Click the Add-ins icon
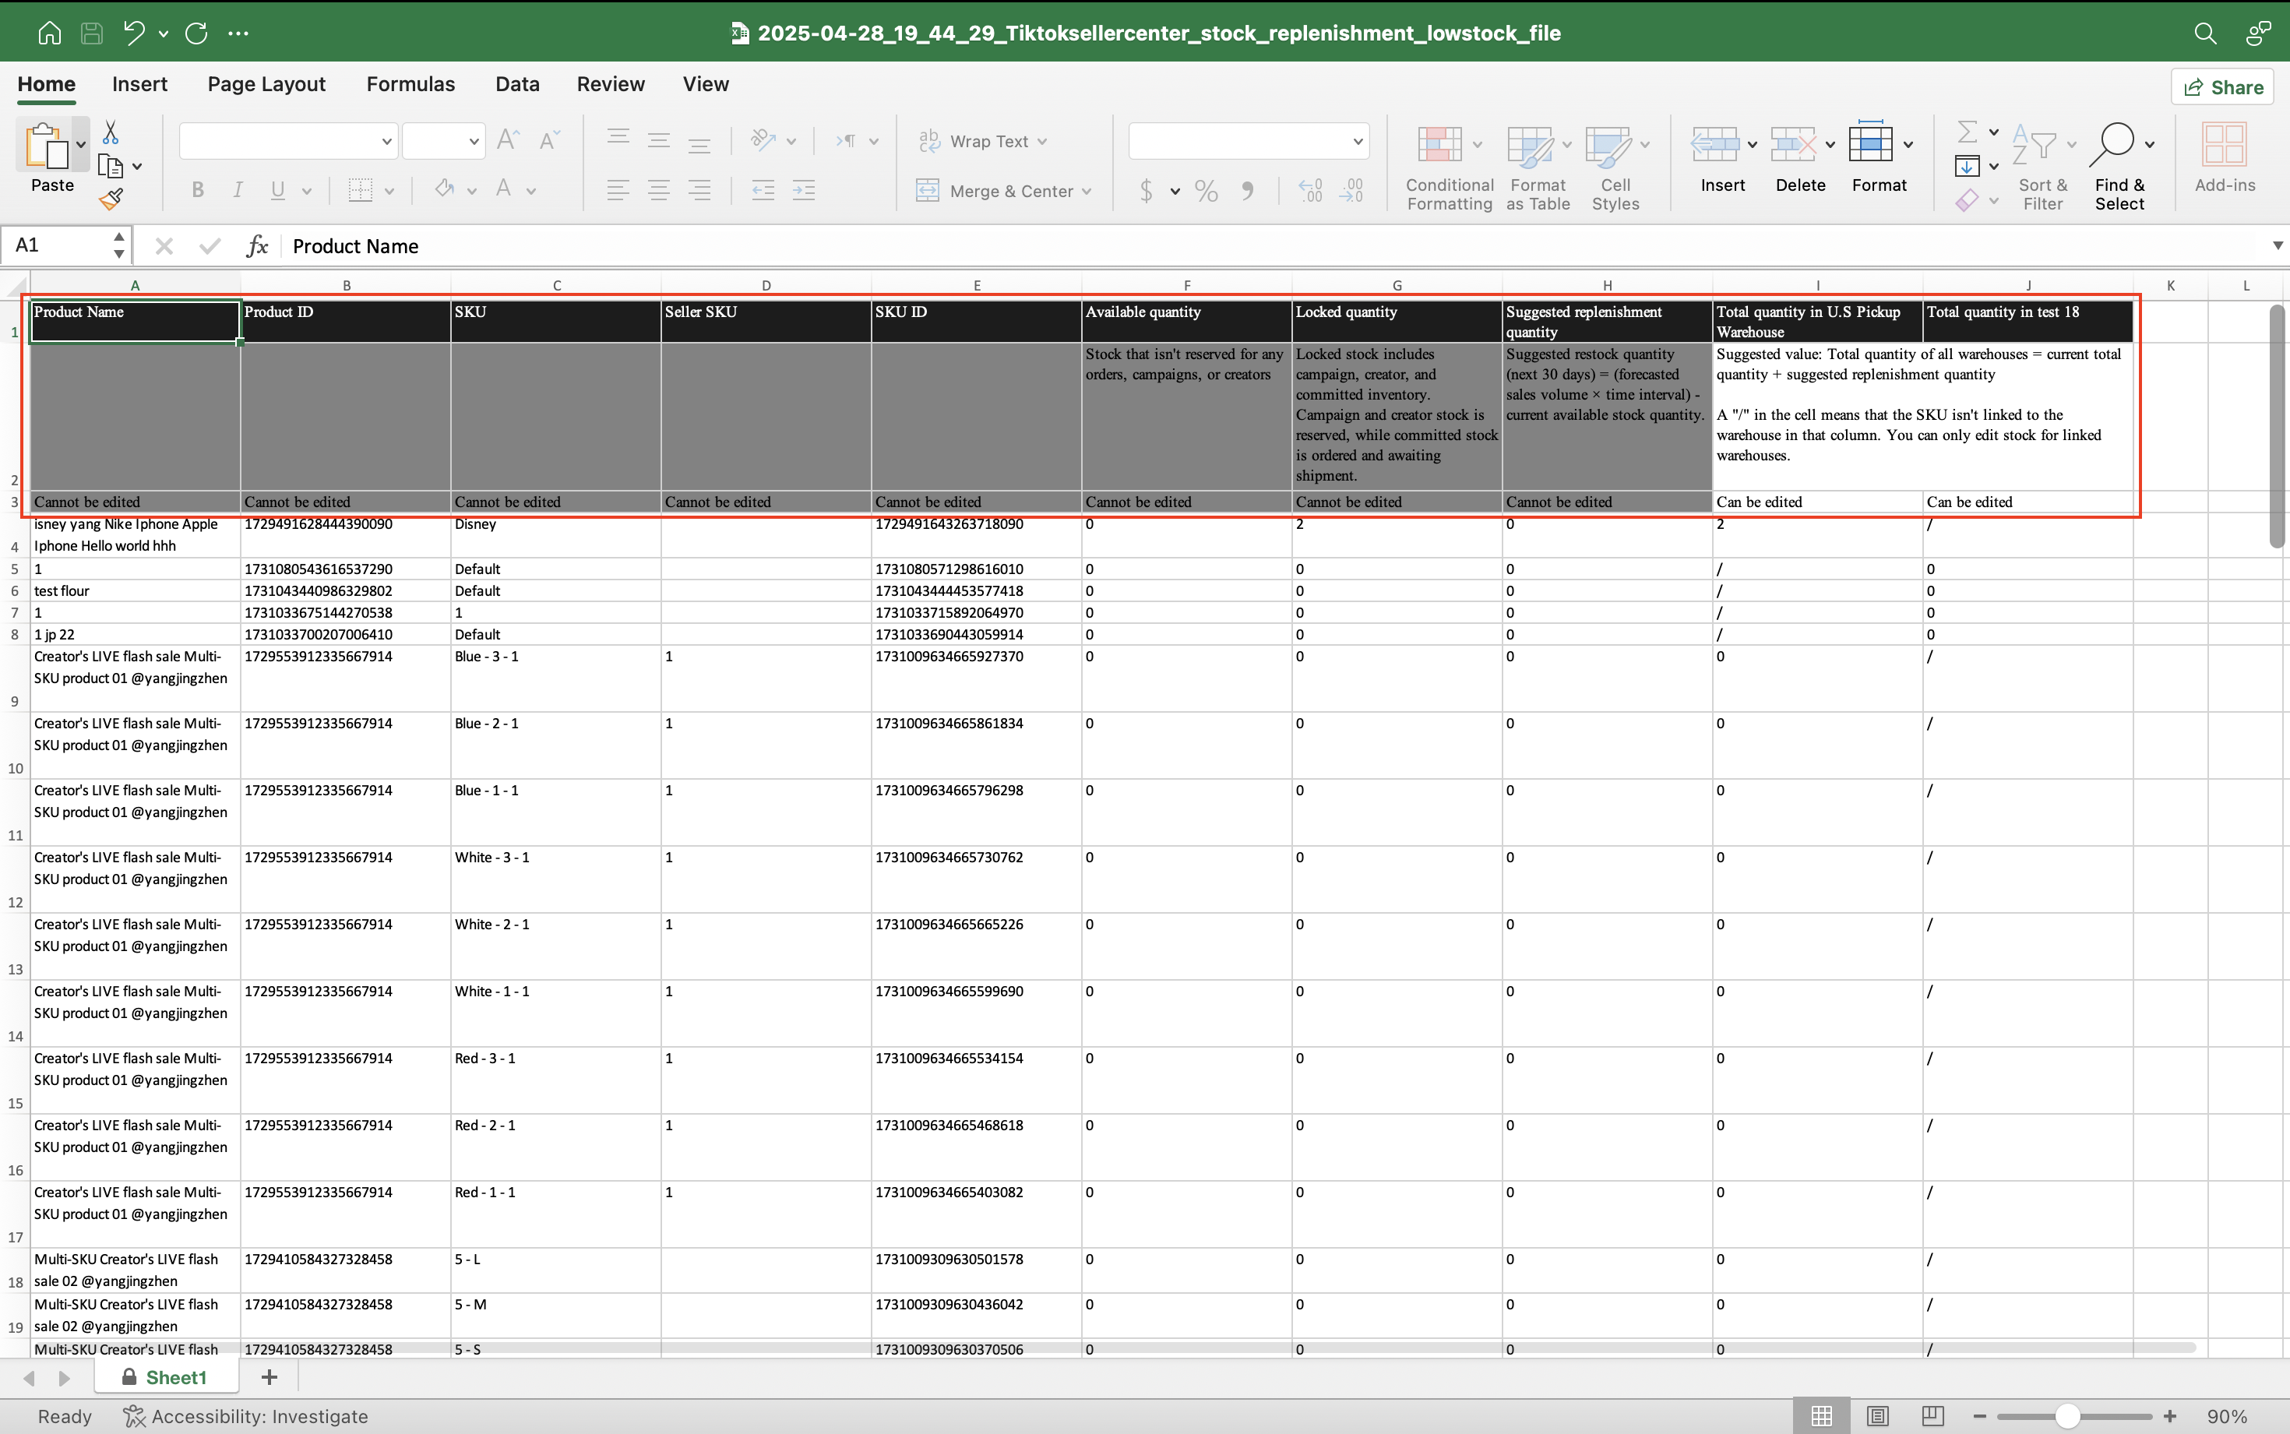This screenshot has width=2290, height=1434. coord(2224,145)
